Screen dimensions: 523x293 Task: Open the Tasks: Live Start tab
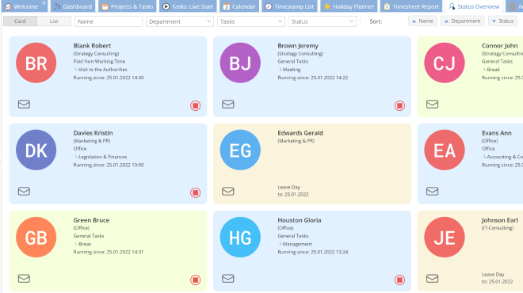(x=188, y=6)
